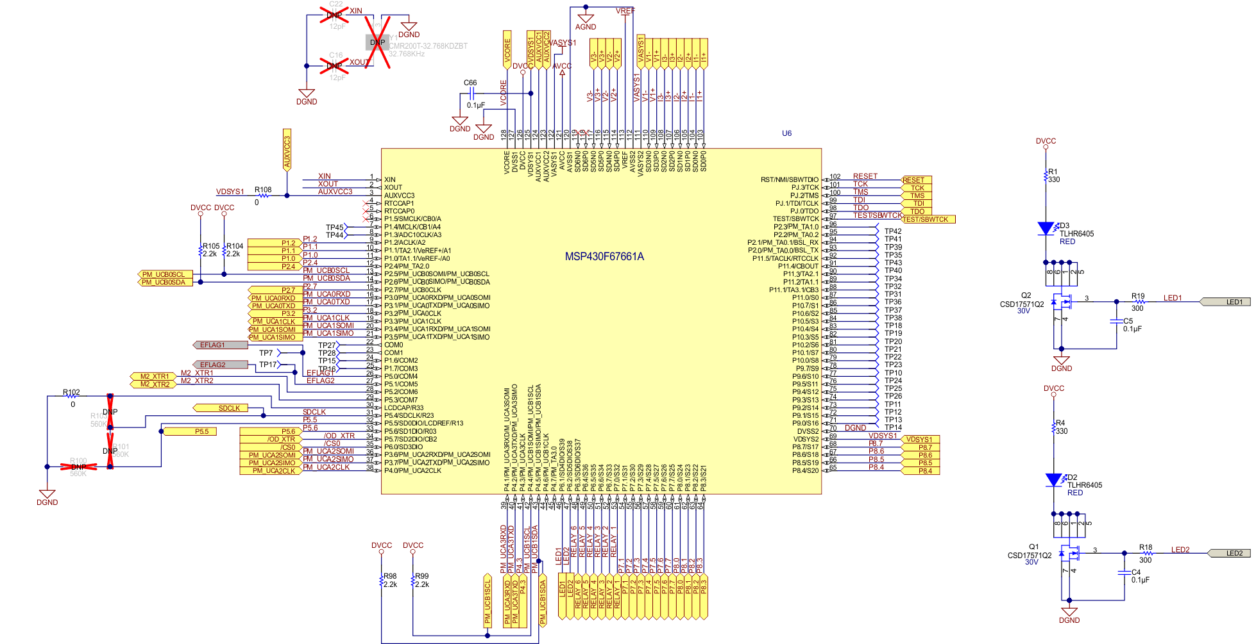Click the 32.768KHz frequency text
1256x644 pixels.
tap(407, 54)
